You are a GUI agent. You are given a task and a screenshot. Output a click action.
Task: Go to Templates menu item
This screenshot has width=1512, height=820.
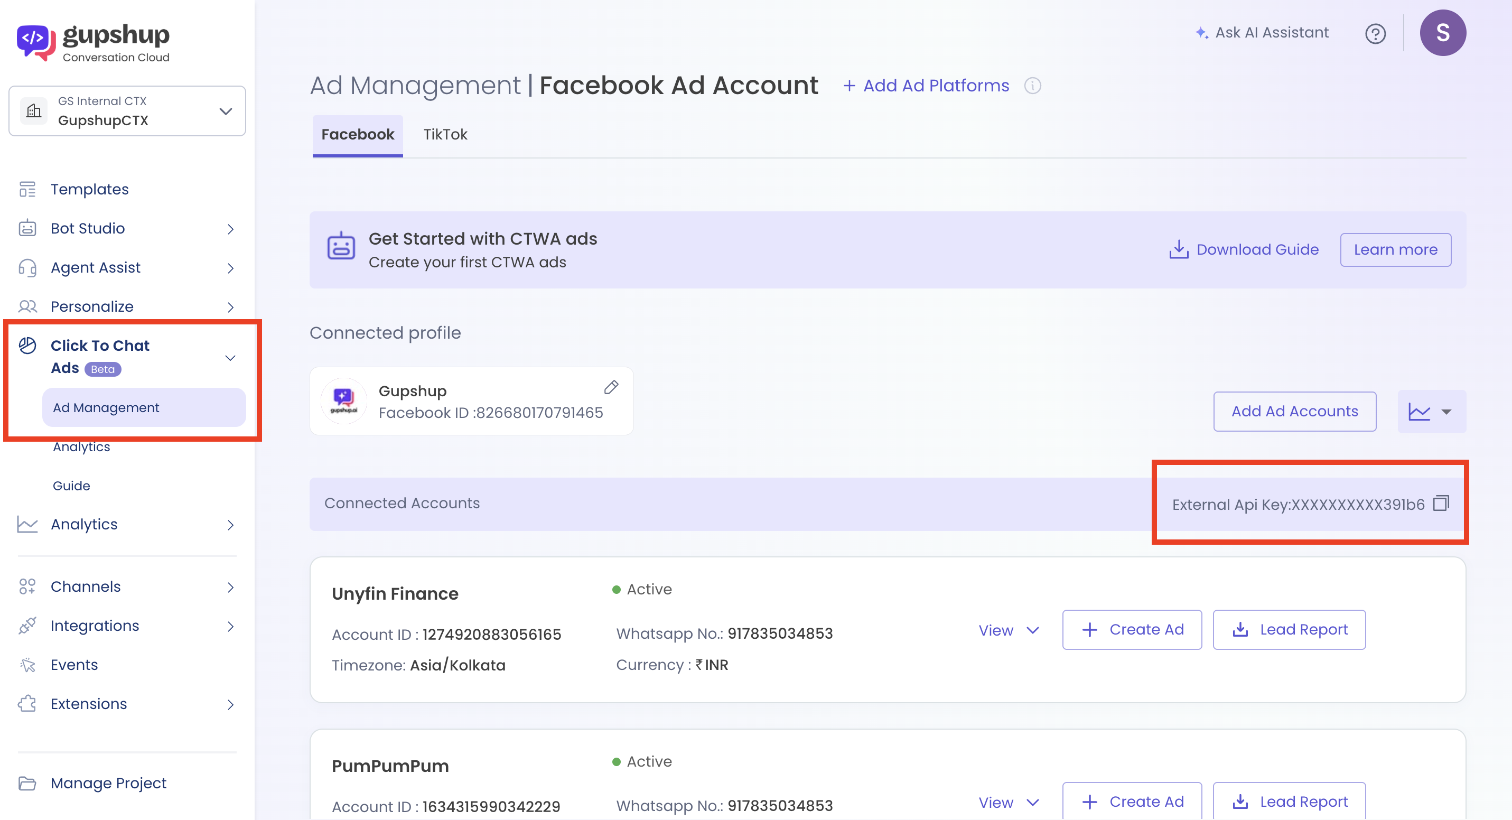89,189
